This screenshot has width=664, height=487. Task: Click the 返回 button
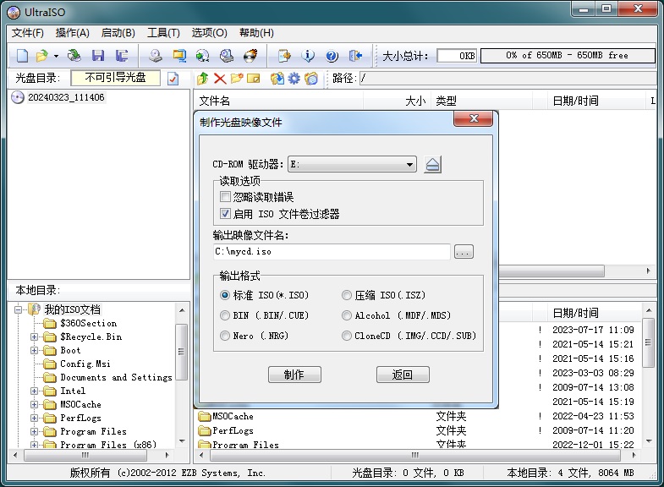[403, 375]
